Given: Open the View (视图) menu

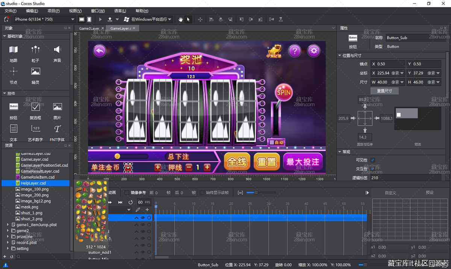Looking at the screenshot, I should tap(75, 11).
